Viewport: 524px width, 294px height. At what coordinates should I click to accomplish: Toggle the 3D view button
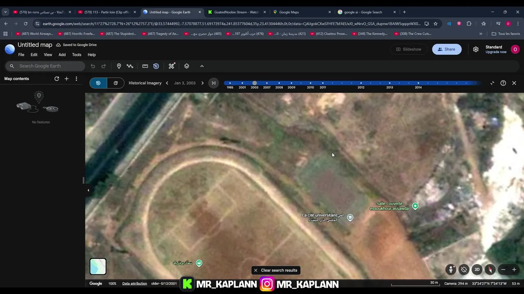pyautogui.click(x=477, y=269)
